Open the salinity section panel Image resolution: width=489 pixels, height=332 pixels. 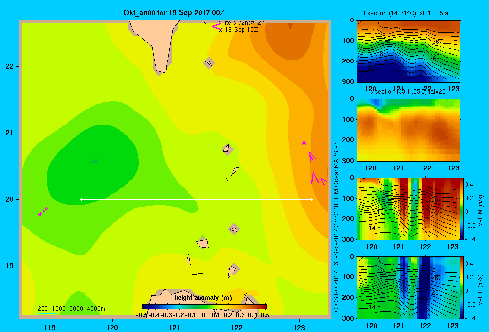tap(408, 130)
